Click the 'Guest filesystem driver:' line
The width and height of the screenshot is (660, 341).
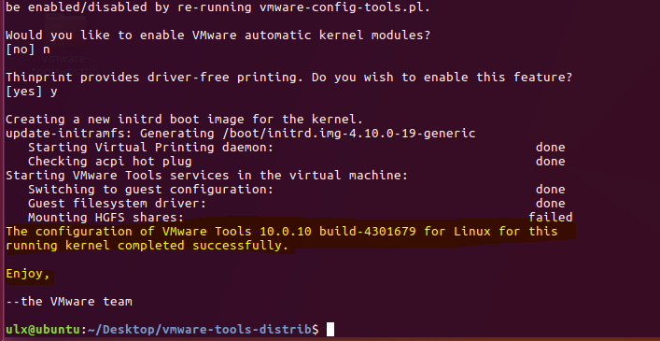(118, 204)
